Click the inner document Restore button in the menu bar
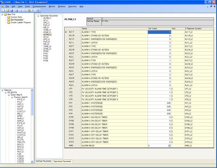This screenshot has height=168, width=217. pos(211,7)
